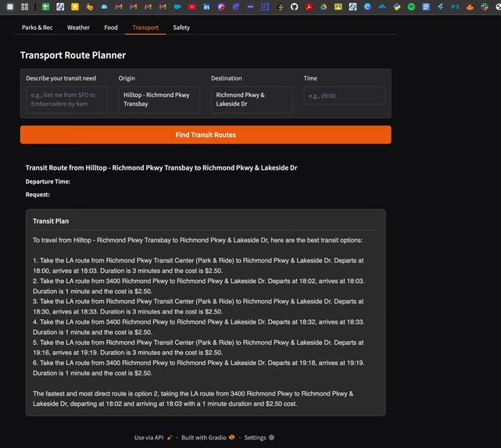
Task: Click the Transport Route Planner heading
Action: (x=73, y=55)
